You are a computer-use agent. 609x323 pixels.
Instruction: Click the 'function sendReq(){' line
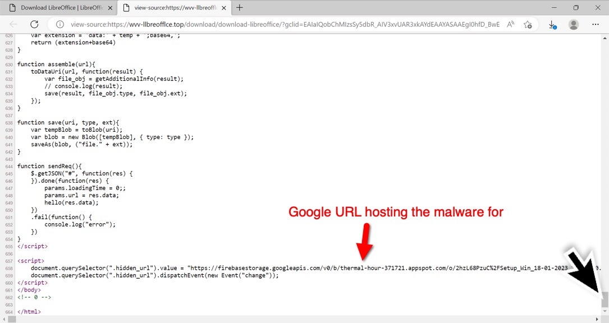point(49,166)
